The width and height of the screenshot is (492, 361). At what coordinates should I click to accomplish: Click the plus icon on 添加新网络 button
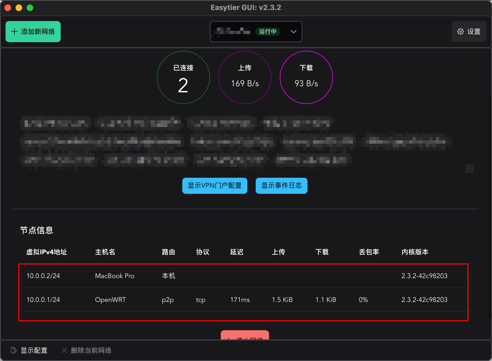(x=14, y=31)
